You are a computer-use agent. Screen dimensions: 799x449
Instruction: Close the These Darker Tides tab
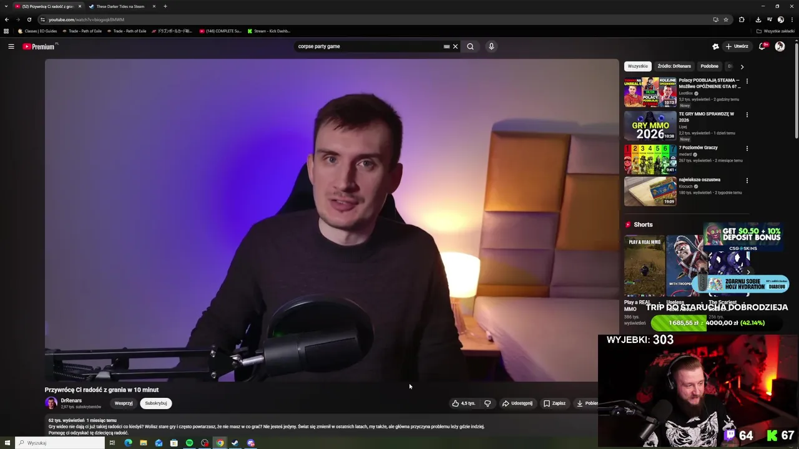[154, 6]
